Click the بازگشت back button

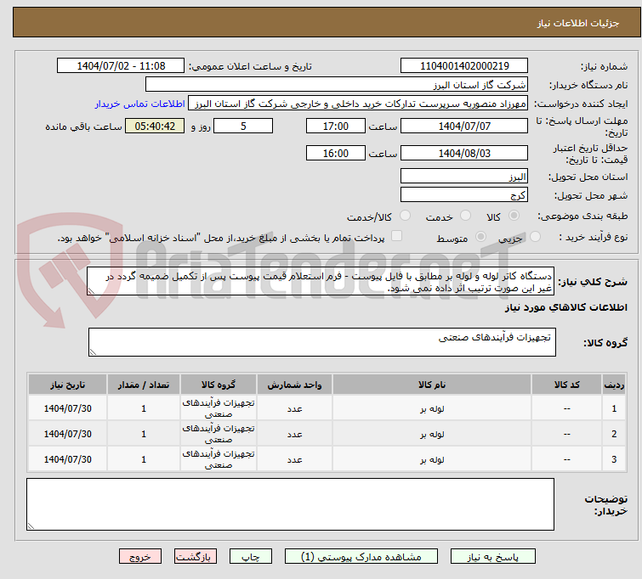click(x=196, y=557)
